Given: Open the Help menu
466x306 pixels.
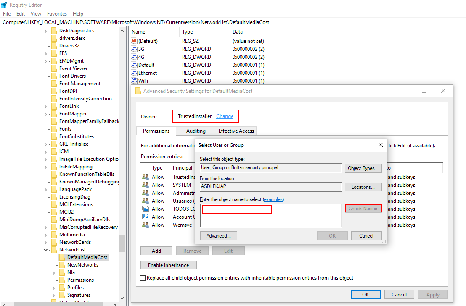Looking at the screenshot, I should pyautogui.click(x=78, y=13).
